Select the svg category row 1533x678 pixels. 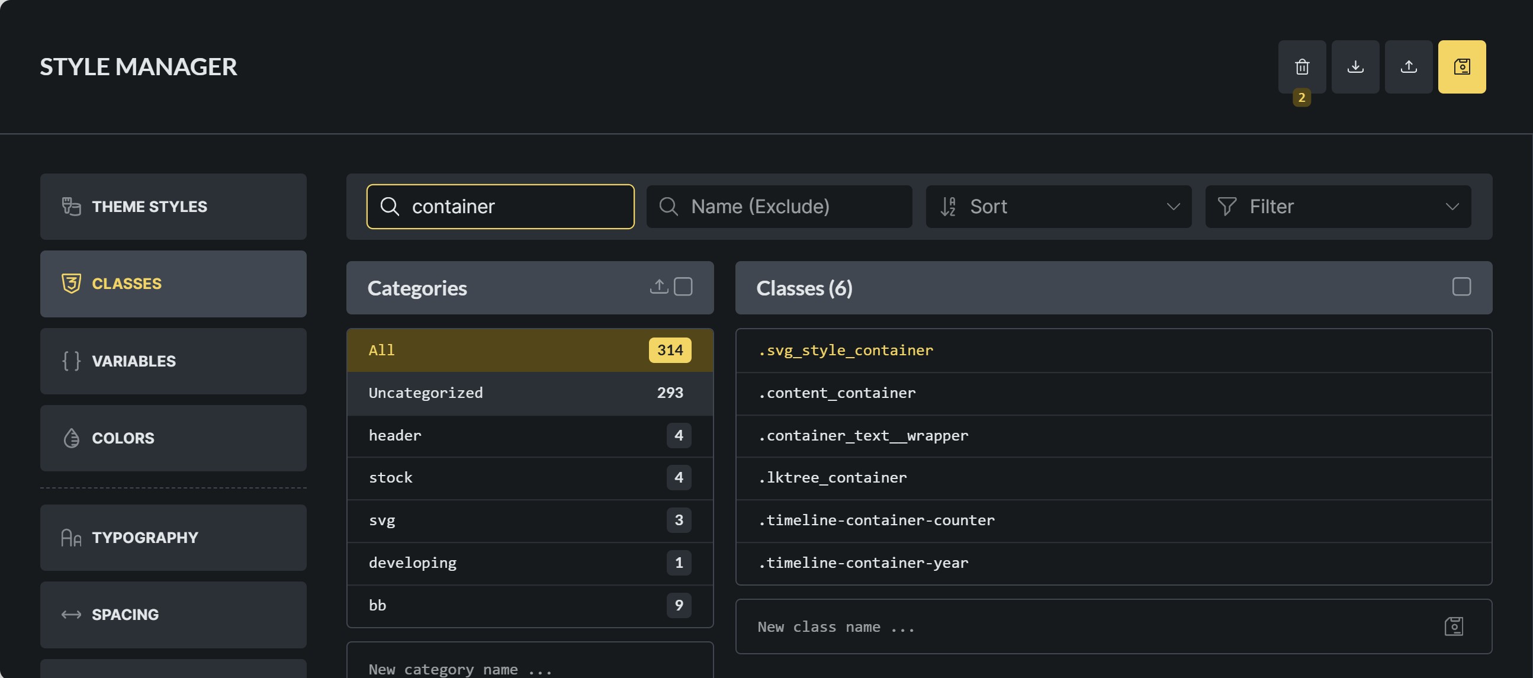pyautogui.click(x=529, y=520)
